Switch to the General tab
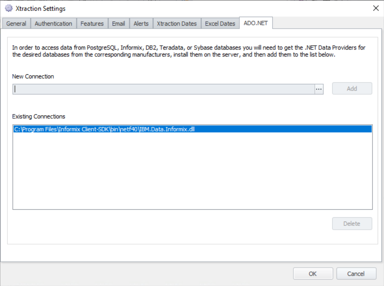The width and height of the screenshot is (384, 286). tap(16, 23)
